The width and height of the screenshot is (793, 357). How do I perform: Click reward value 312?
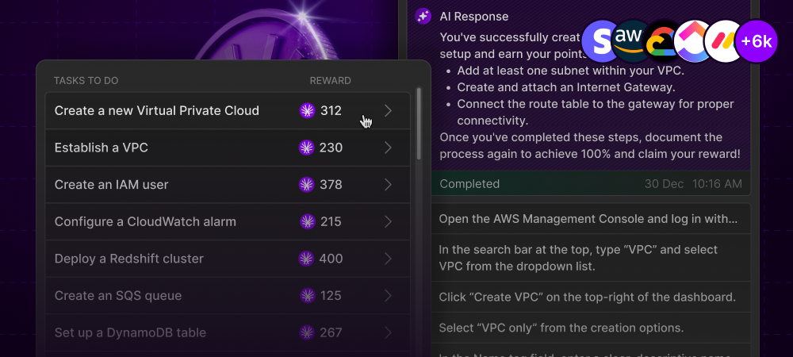click(x=331, y=111)
